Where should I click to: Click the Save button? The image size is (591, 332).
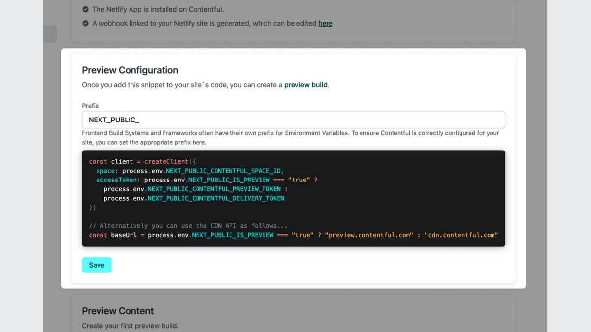(97, 265)
